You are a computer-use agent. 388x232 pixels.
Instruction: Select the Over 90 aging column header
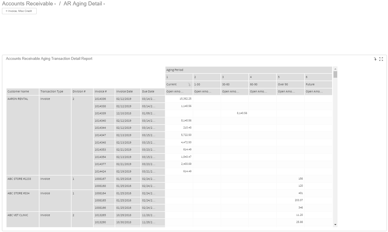290,85
